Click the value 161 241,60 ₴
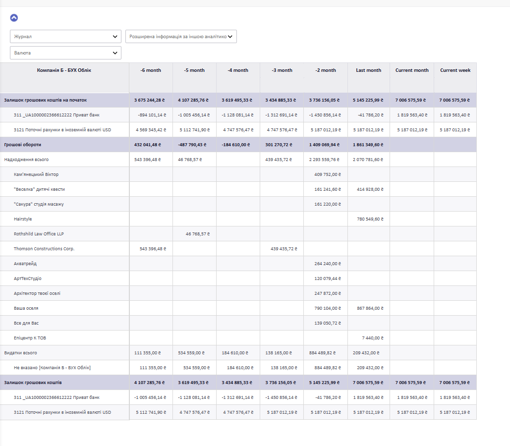This screenshot has width=510, height=446. [328, 189]
